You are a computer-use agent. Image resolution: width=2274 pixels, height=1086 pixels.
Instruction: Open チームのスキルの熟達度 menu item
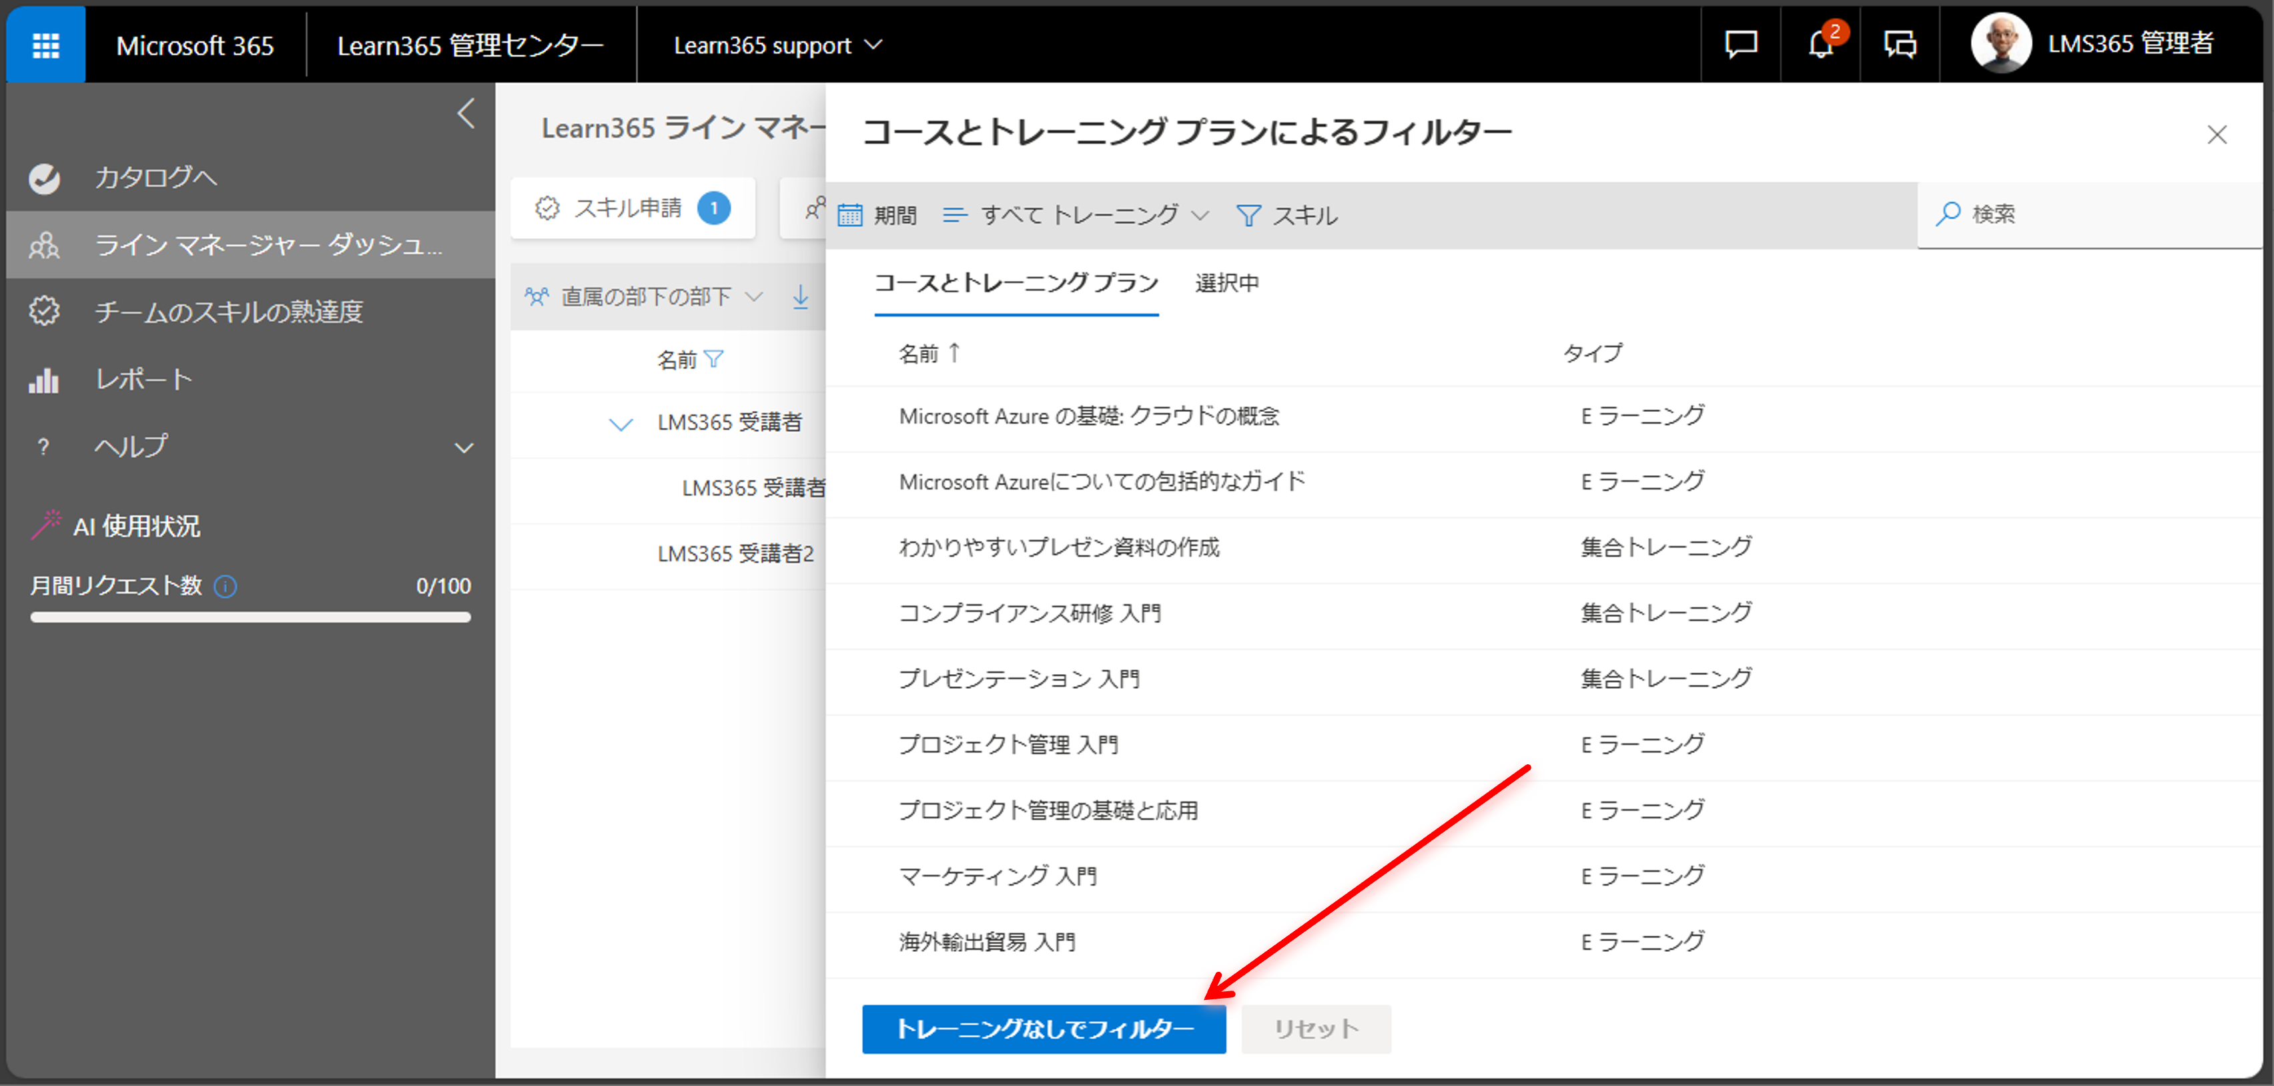coord(251,312)
